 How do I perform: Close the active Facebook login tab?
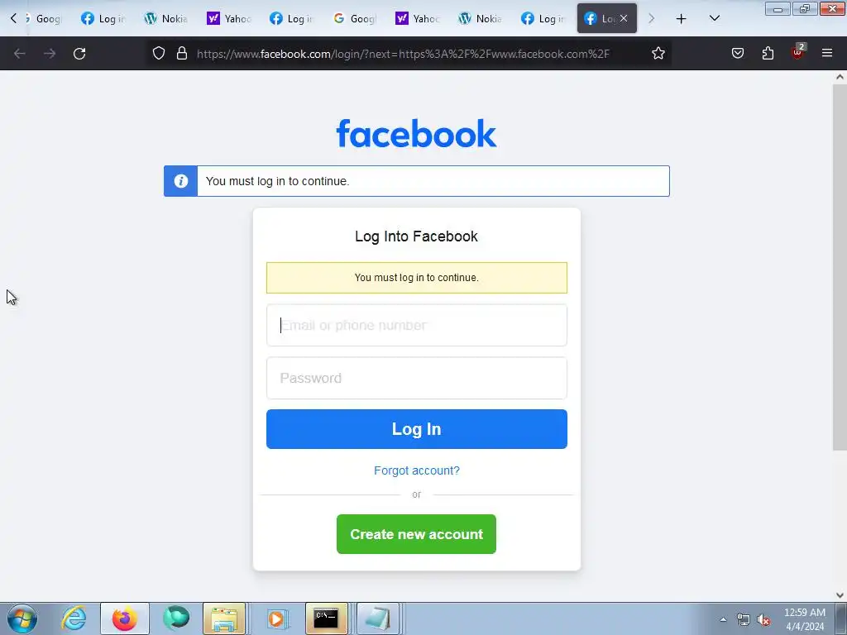tap(624, 18)
